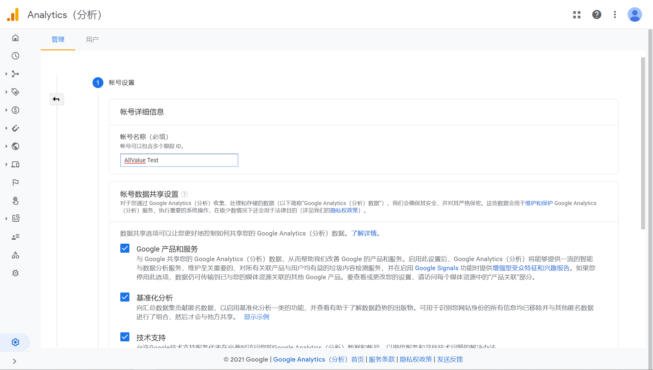The height and width of the screenshot is (370, 653).
Task: Switch to the 用户 tab
Action: click(92, 40)
